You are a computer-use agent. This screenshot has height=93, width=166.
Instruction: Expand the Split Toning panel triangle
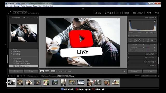tap(156, 61)
